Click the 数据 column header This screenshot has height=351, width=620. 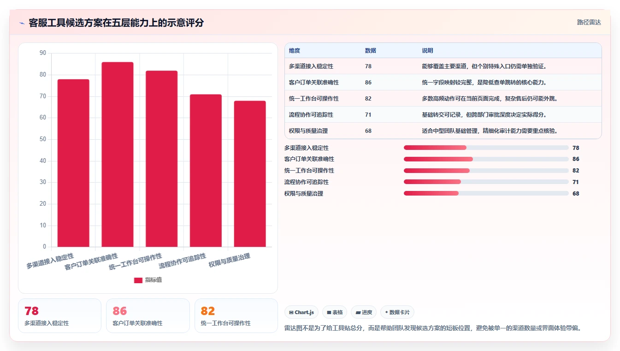pyautogui.click(x=371, y=51)
